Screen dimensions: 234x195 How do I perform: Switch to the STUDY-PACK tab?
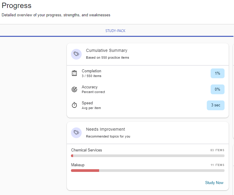[x=115, y=31]
